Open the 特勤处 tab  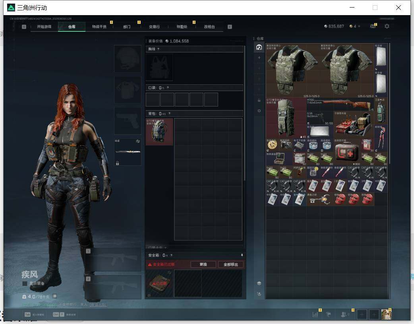[182, 27]
